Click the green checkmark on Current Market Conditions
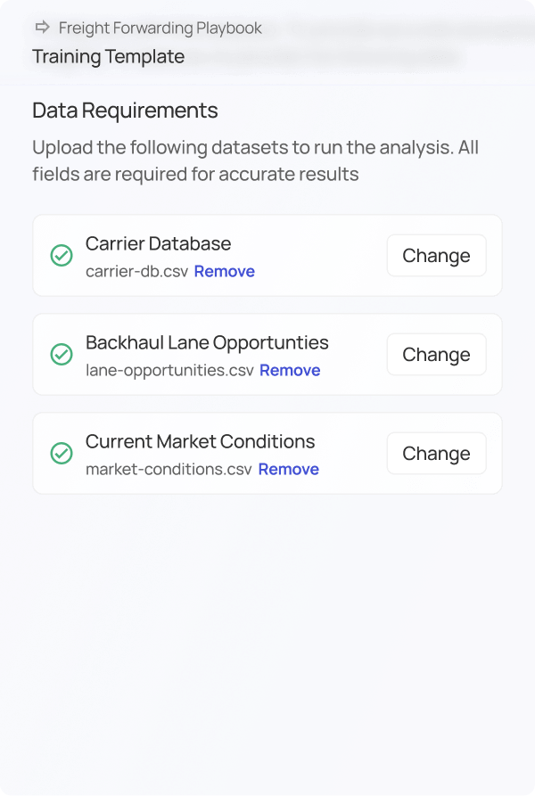Image resolution: width=535 pixels, height=796 pixels. (x=60, y=453)
